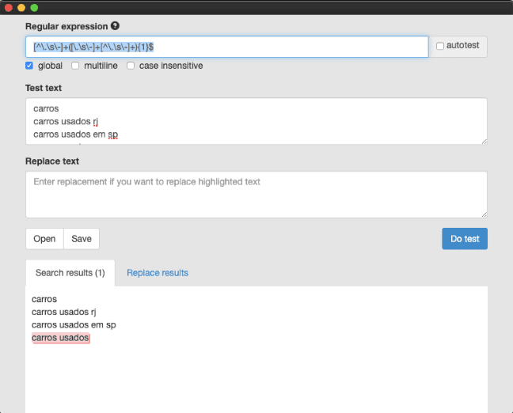Toggle the case insensitive checkbox
Viewport: 513px width, 413px height.
(131, 66)
